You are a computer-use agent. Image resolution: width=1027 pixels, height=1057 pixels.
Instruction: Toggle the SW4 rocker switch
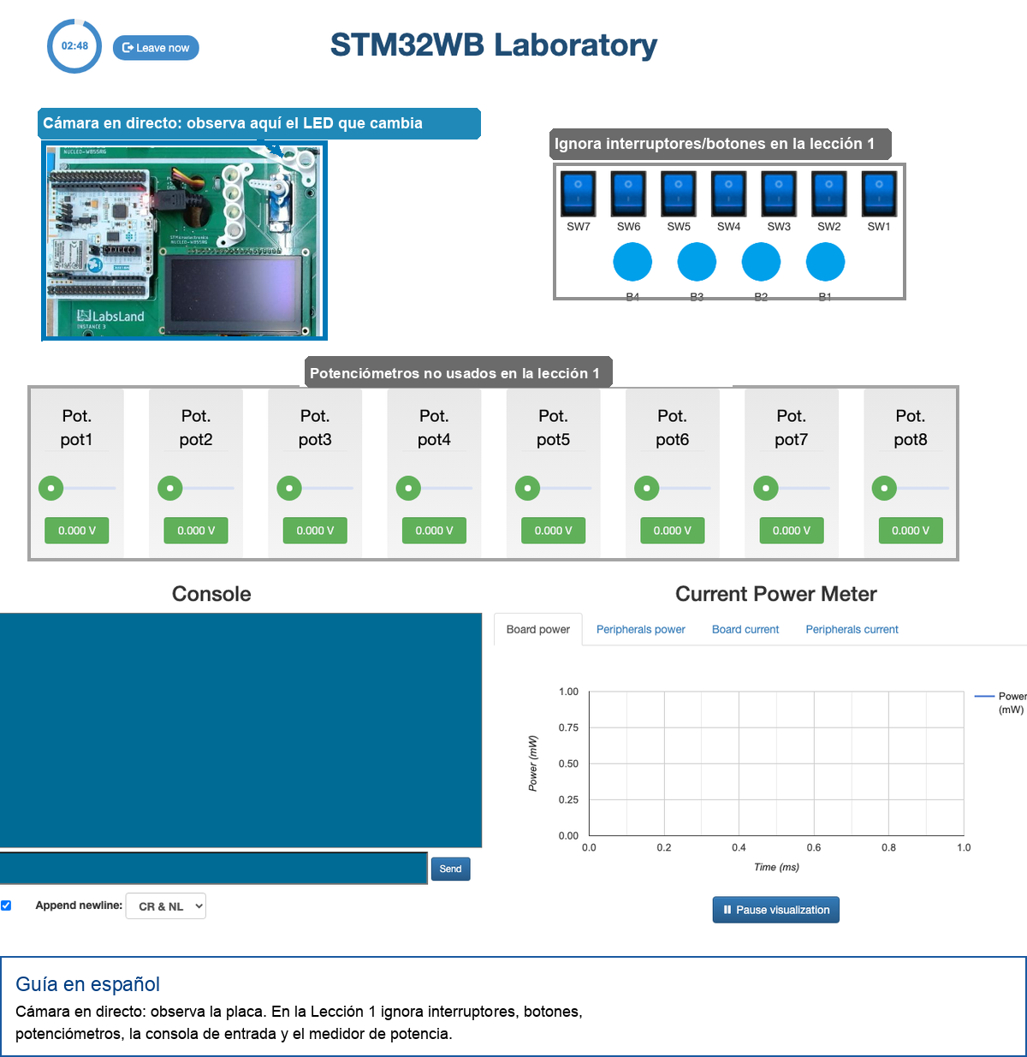(x=728, y=193)
